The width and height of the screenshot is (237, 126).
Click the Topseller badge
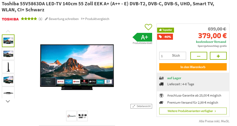pos(166,30)
